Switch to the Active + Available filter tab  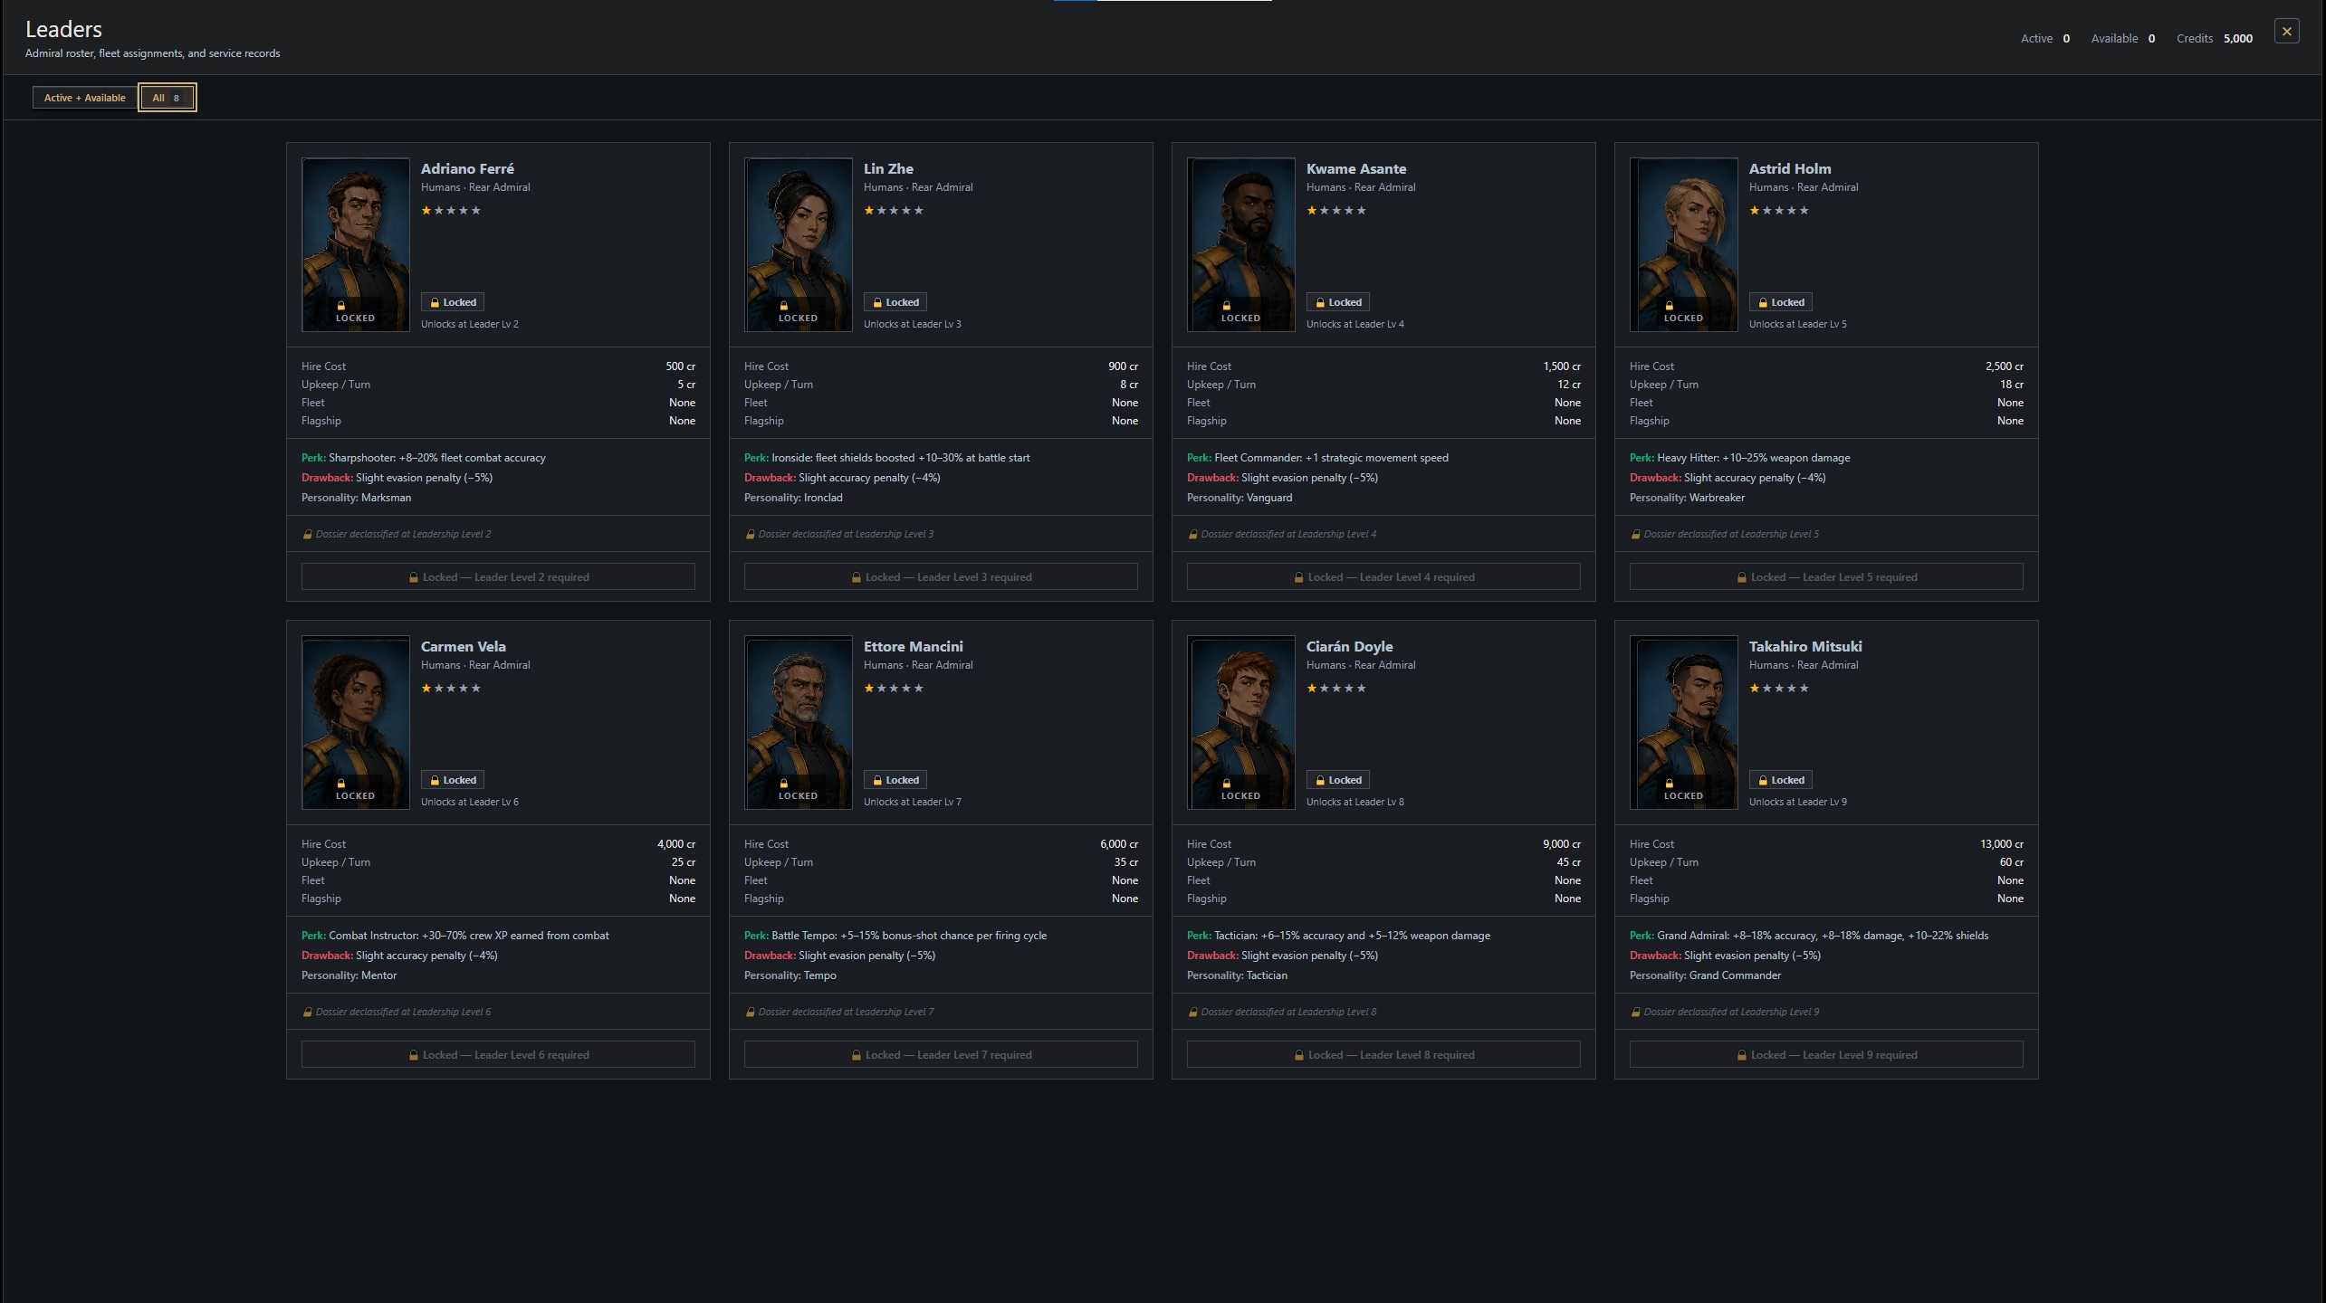[x=84, y=98]
